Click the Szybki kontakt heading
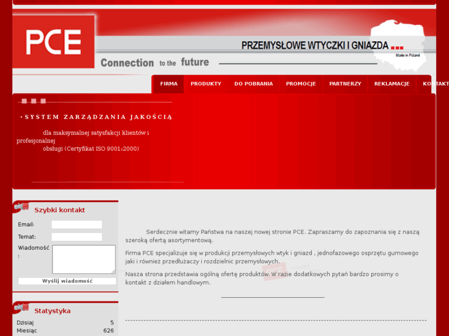The height and width of the screenshot is (336, 449). click(x=59, y=210)
